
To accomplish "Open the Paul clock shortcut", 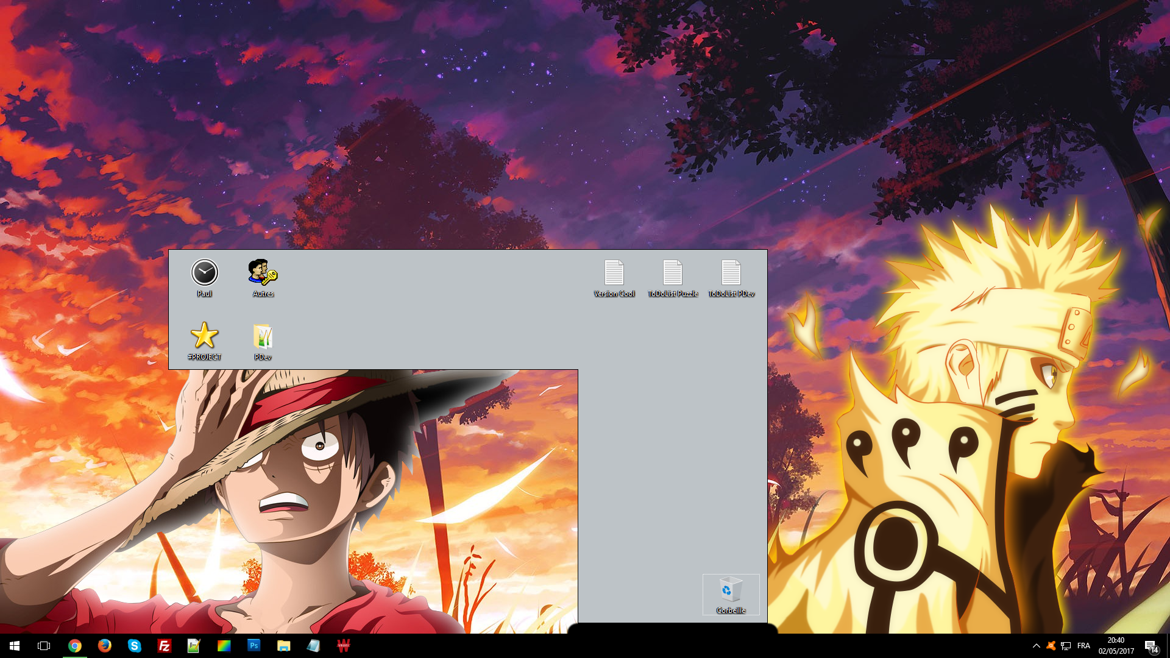I will pos(204,278).
